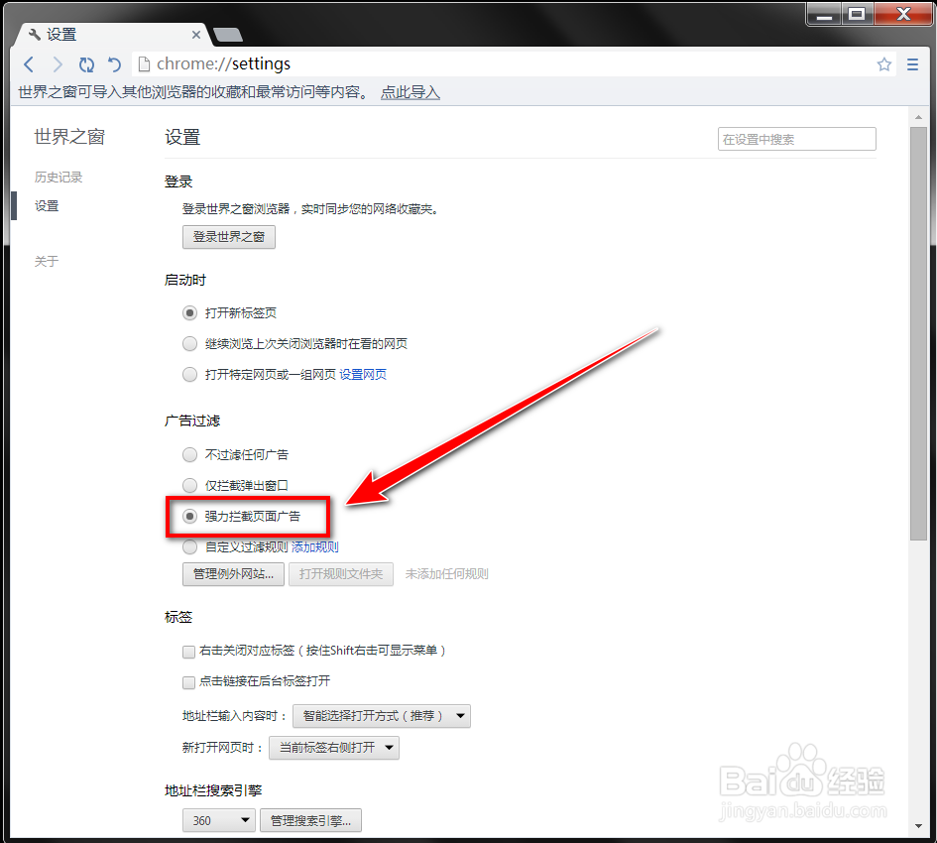
Task: Select 继续浏览上次关闭浏览器时在看的网页 option
Action: [x=189, y=343]
